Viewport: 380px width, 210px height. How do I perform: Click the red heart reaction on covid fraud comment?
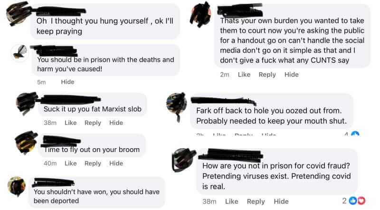pos(361,200)
